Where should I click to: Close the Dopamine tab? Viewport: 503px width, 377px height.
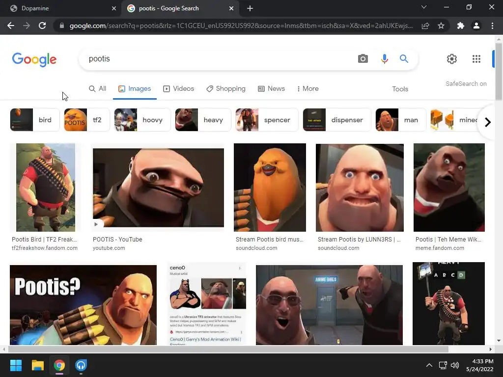114,8
